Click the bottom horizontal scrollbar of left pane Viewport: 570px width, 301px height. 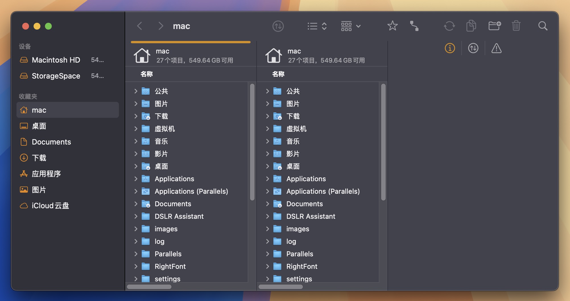[x=149, y=287]
